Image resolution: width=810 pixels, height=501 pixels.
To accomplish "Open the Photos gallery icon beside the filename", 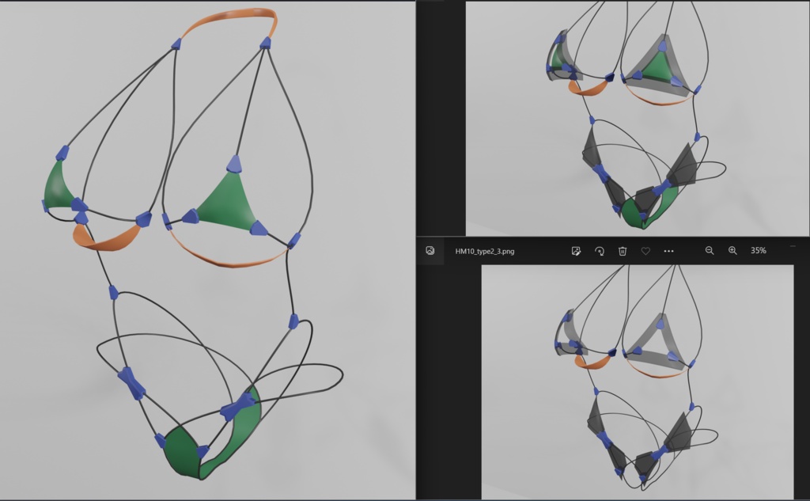I will (430, 251).
